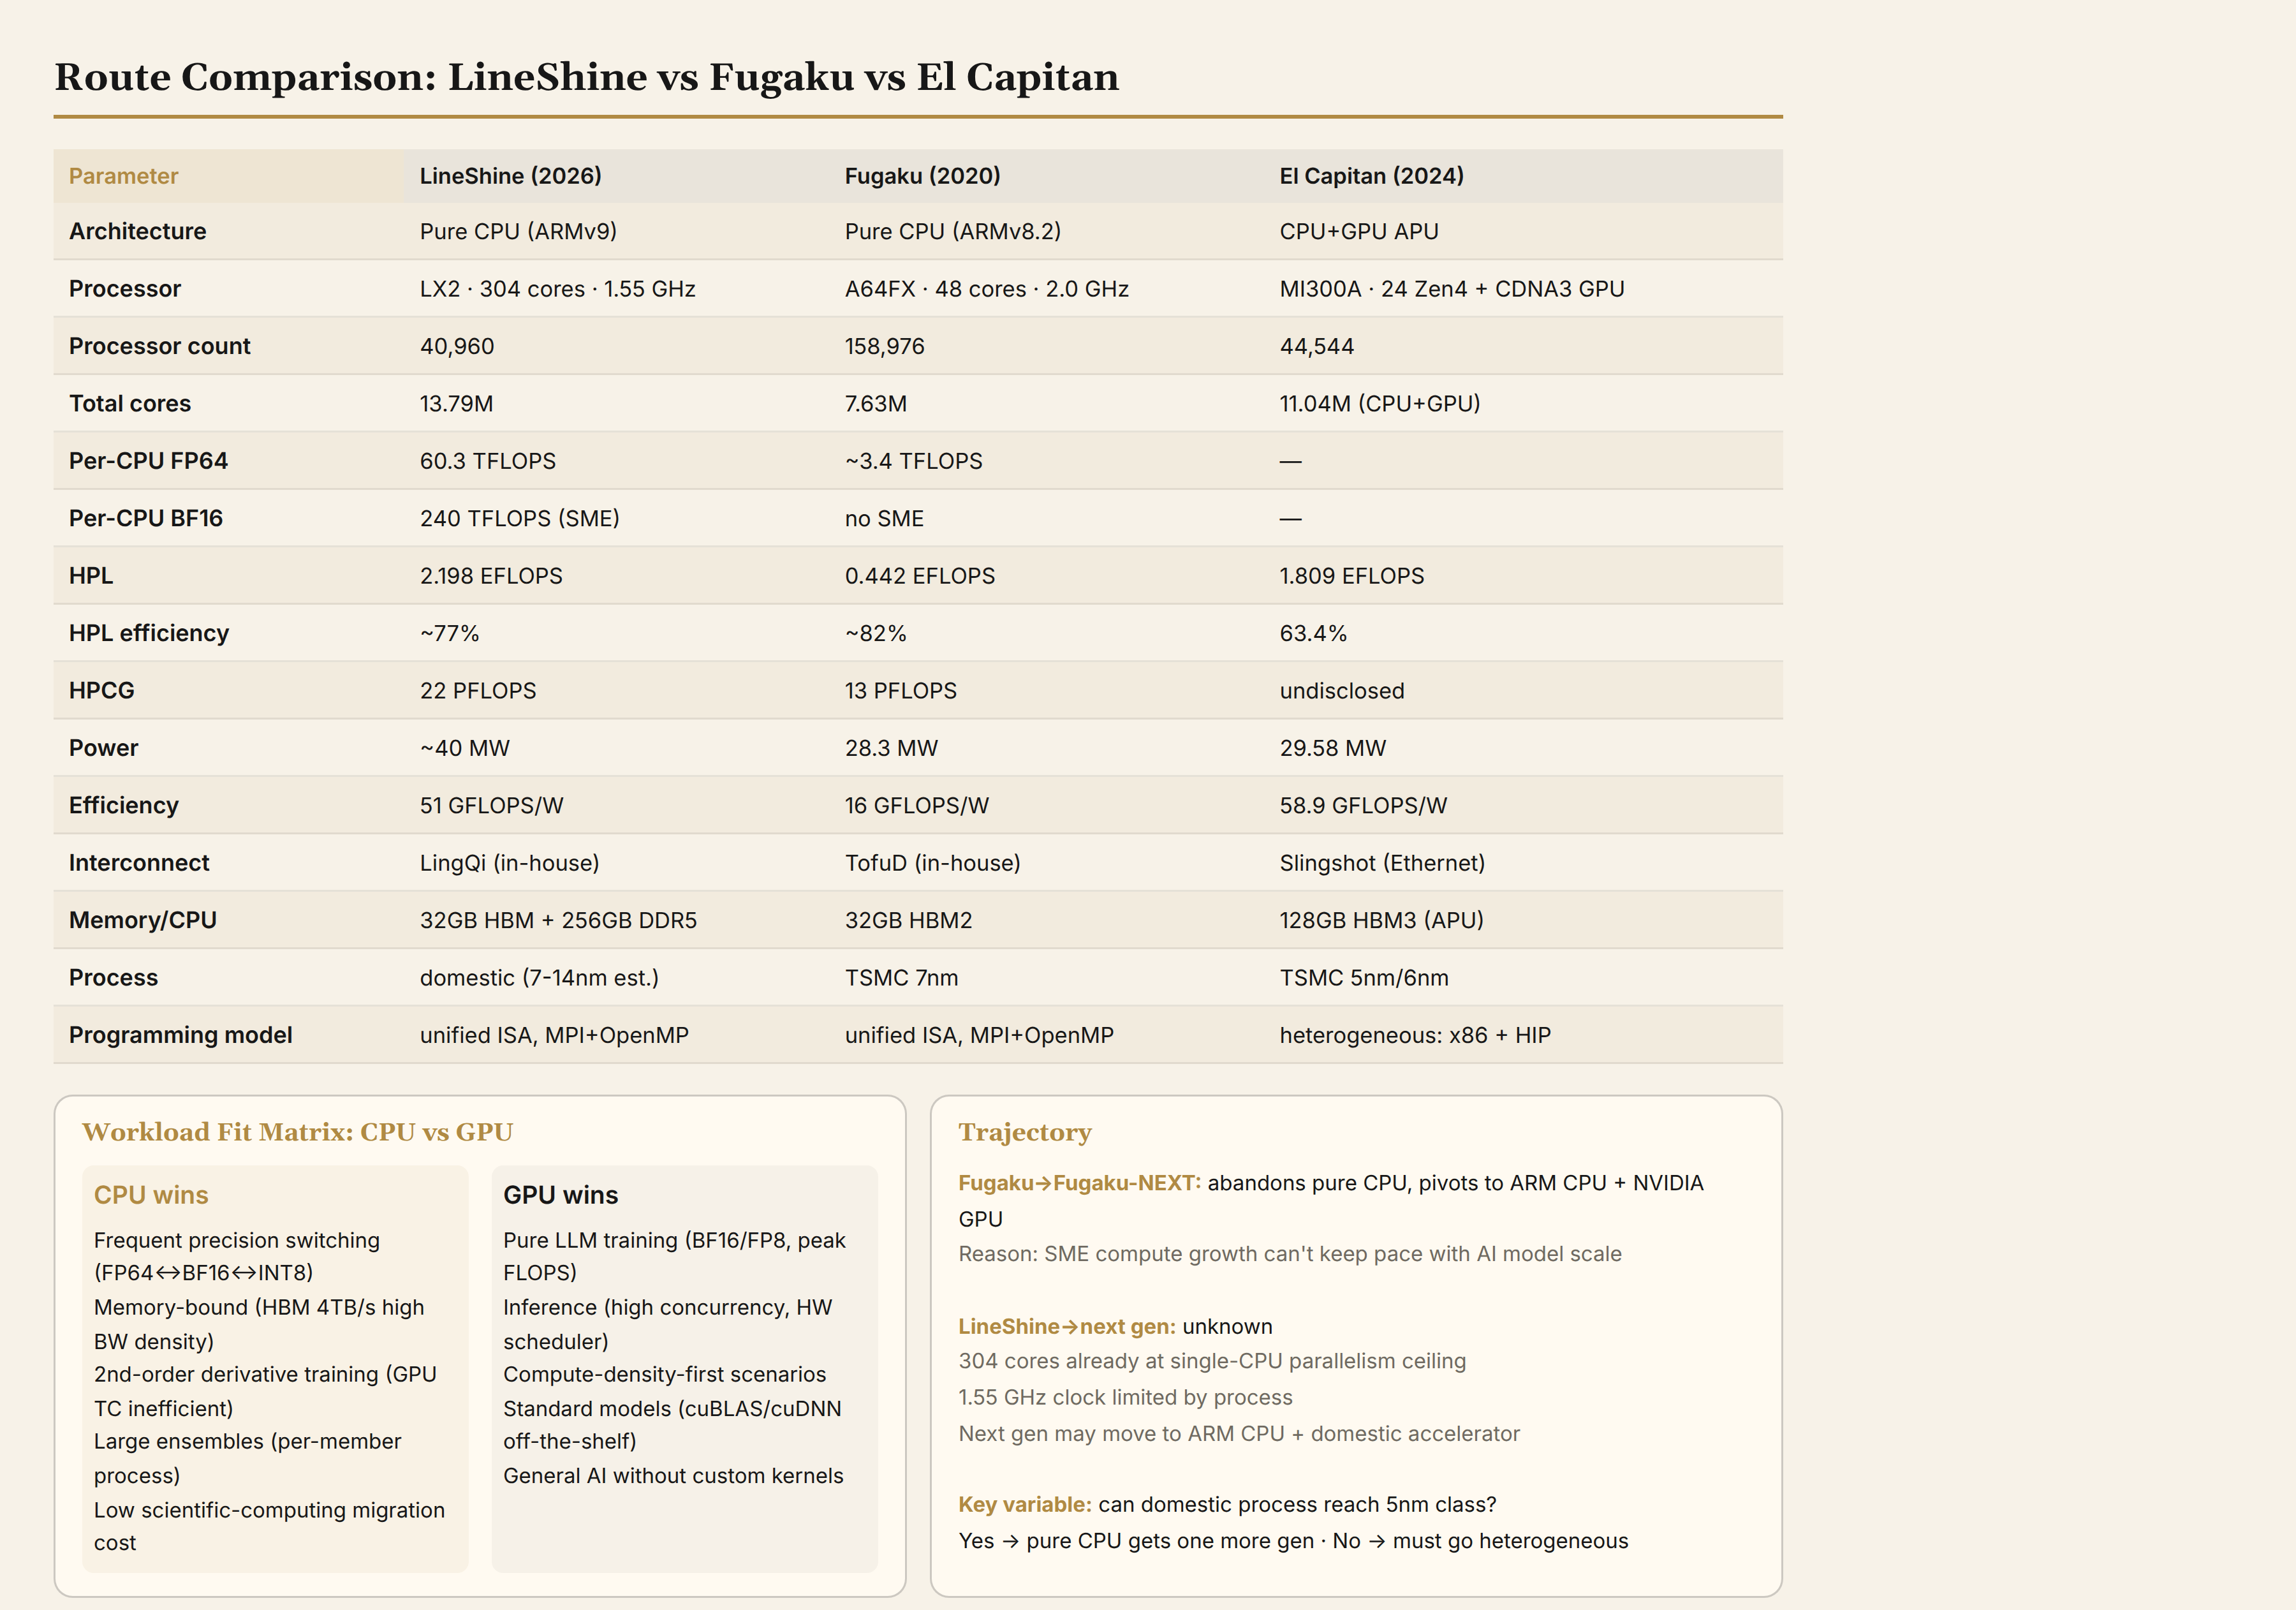Select the Fugaku (2020) column header
This screenshot has width=2296, height=1610.
[922, 176]
